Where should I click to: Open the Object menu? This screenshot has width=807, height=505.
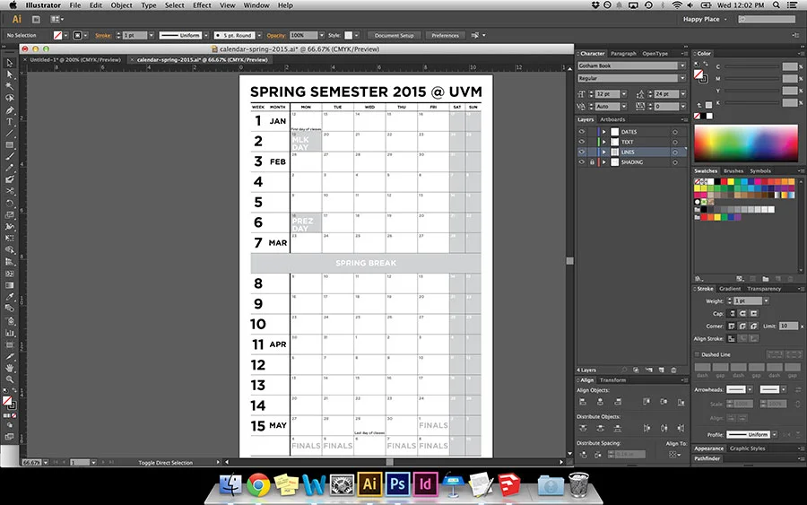[x=121, y=5]
